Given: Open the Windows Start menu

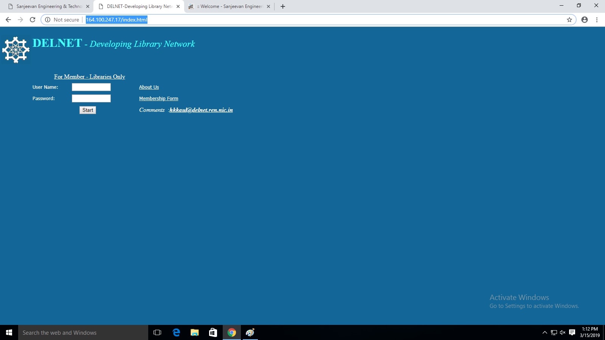Looking at the screenshot, I should [x=9, y=332].
